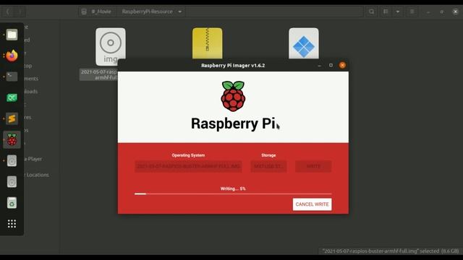Go forward in Files navigation
463x260 pixels.
click(20, 12)
